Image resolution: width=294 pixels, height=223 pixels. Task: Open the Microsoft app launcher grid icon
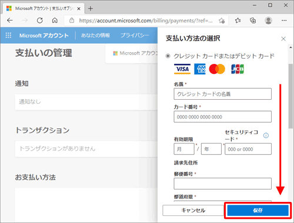[x=8, y=35]
